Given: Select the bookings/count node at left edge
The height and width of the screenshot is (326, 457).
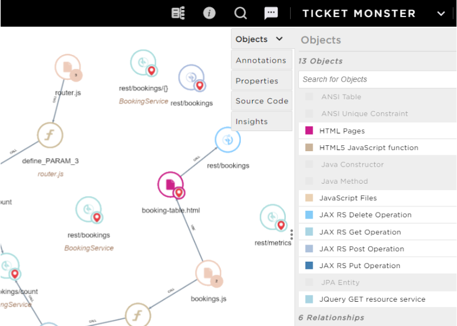Looking at the screenshot, I should [7, 266].
